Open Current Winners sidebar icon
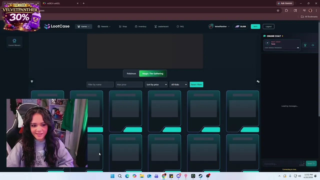Screen dimensions: 320x180 [x=14, y=42]
